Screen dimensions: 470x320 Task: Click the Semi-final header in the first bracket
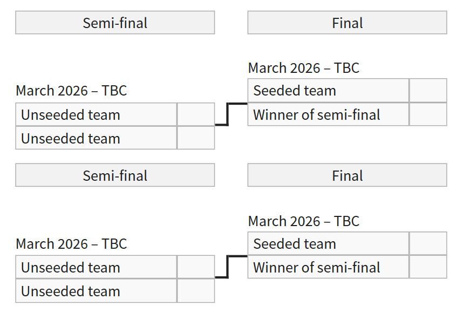[115, 23]
